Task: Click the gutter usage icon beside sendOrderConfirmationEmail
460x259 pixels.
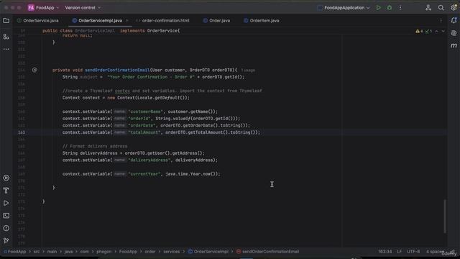Action: coord(34,70)
